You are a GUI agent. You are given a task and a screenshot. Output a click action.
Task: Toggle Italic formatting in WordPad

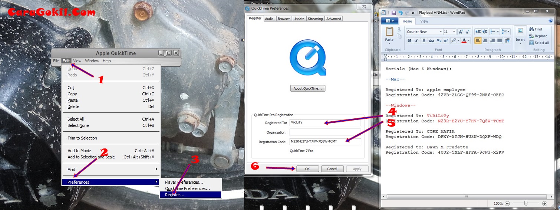[x=417, y=40]
